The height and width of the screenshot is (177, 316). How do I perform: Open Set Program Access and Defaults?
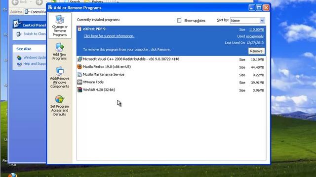point(60,105)
